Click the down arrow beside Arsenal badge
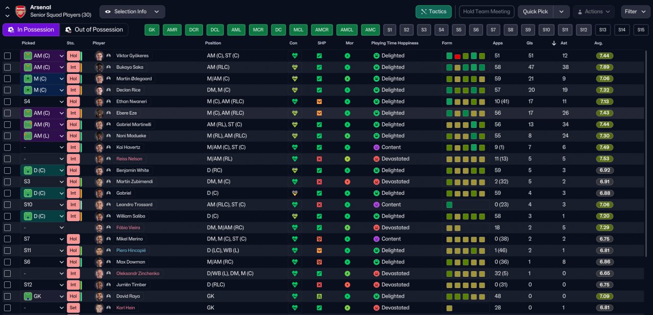The image size is (653, 315). [x=7, y=15]
